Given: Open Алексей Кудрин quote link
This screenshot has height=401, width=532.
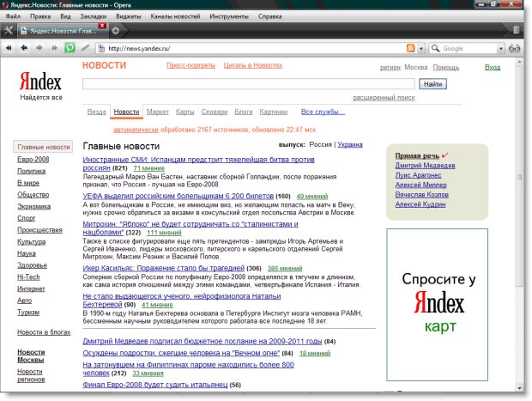Looking at the screenshot, I should click(420, 204).
